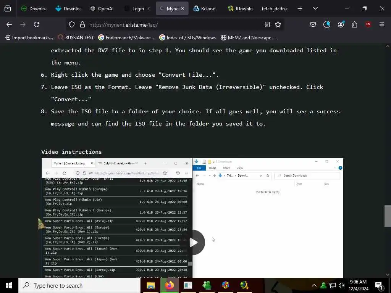Show hidden system tray icons
The width and height of the screenshot is (391, 293).
tap(314, 285)
